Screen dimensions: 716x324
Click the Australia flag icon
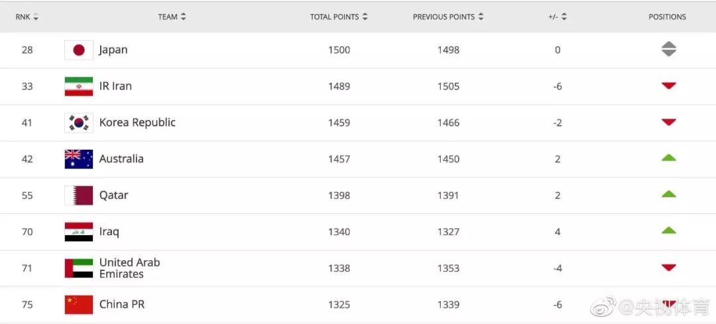click(x=78, y=159)
